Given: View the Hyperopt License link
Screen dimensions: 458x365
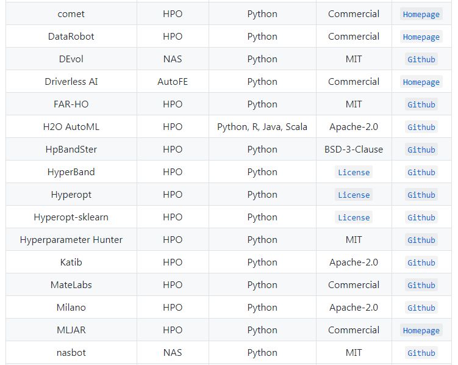Looking at the screenshot, I should 354,195.
